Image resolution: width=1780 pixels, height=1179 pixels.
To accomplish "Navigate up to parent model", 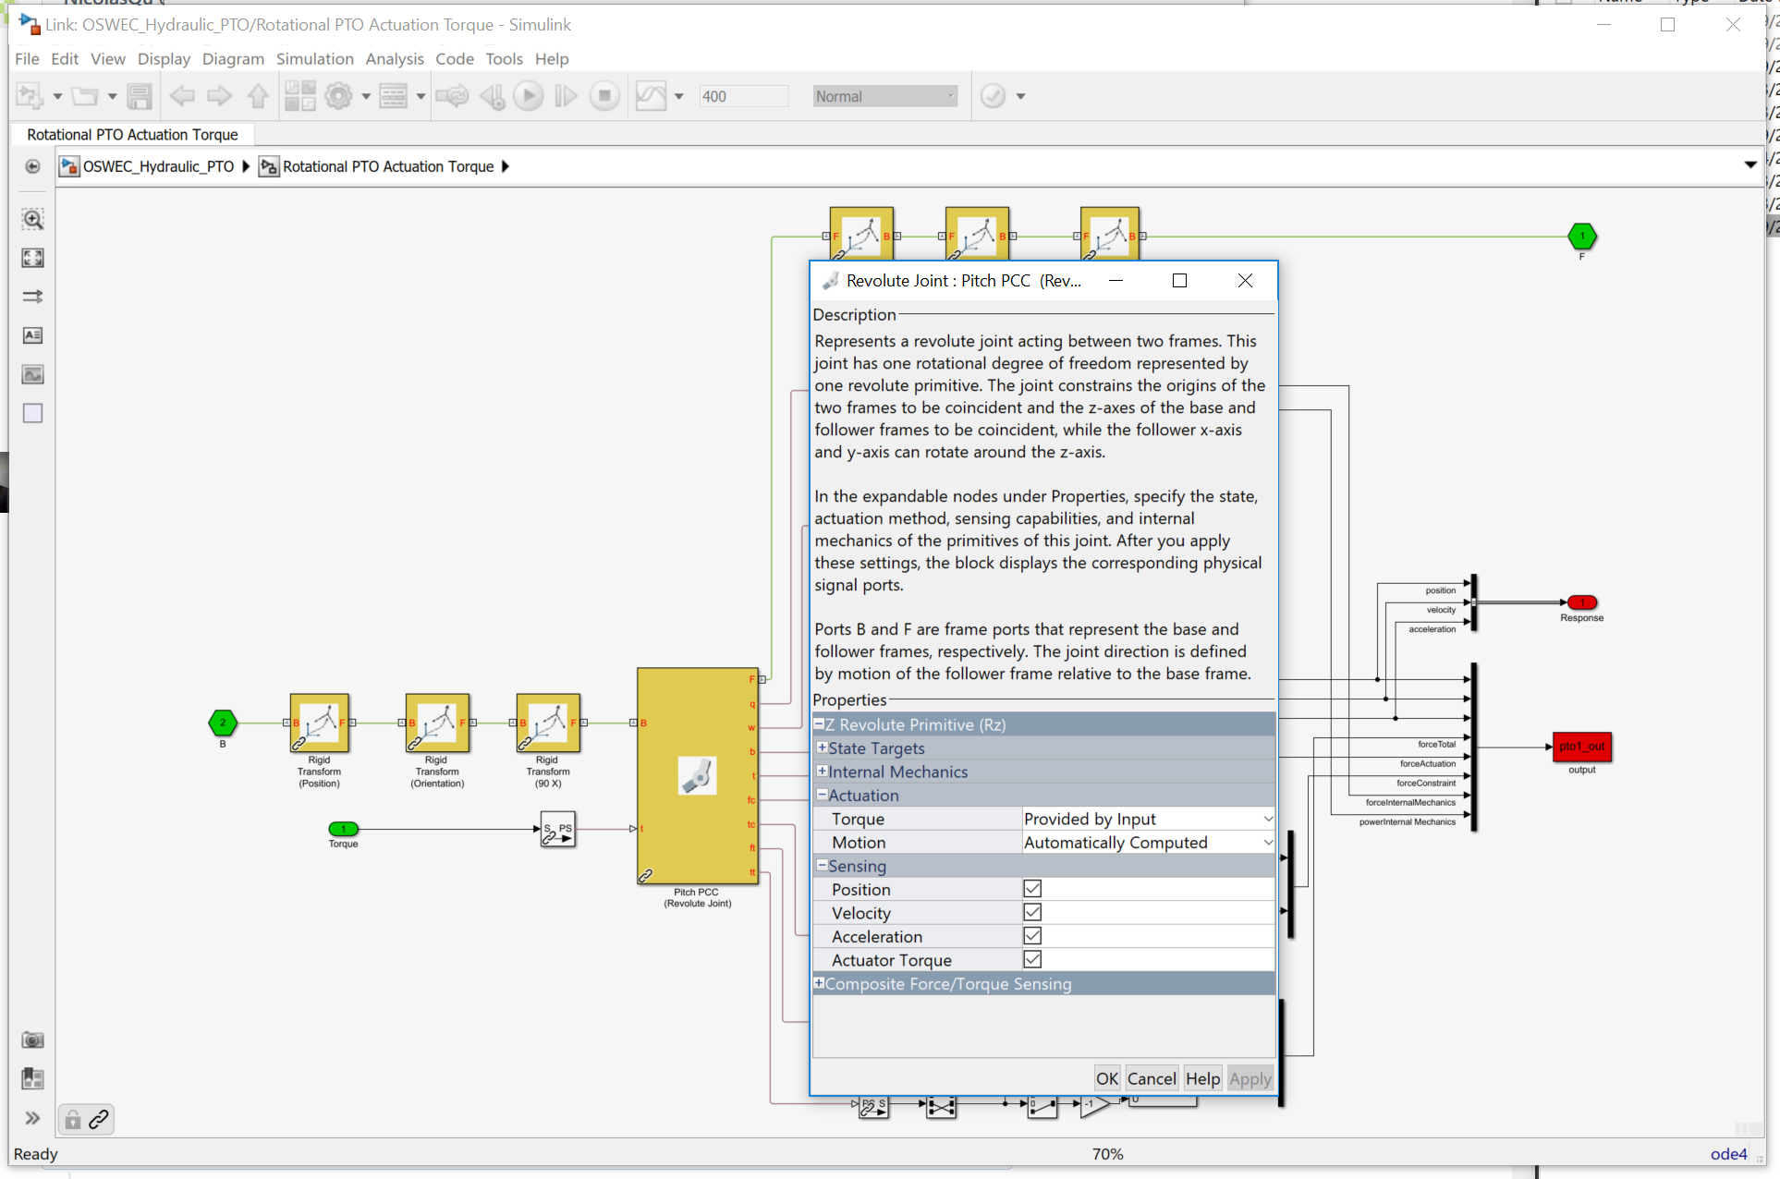I will point(258,95).
